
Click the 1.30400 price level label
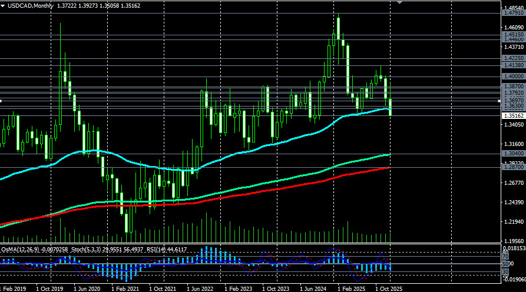513,154
